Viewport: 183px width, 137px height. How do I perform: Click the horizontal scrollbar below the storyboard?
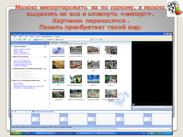[91, 129]
